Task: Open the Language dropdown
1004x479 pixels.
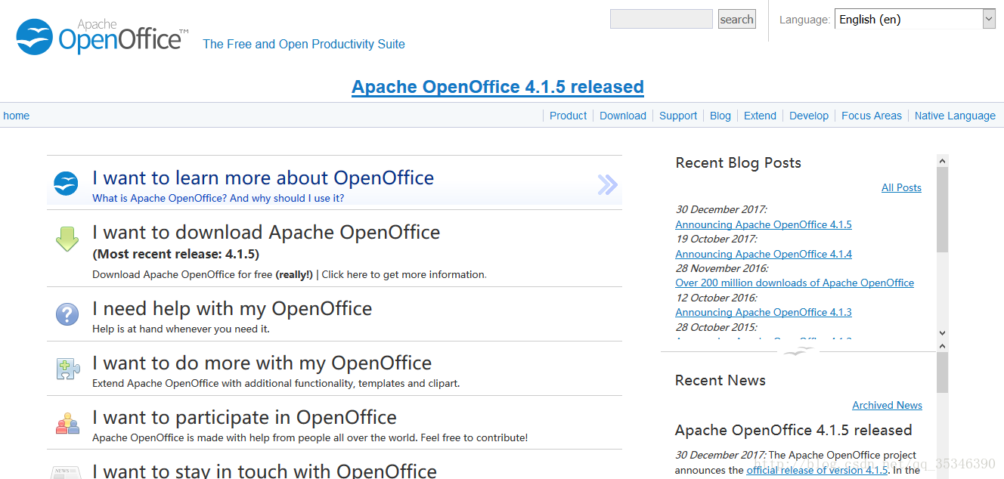Action: click(915, 20)
